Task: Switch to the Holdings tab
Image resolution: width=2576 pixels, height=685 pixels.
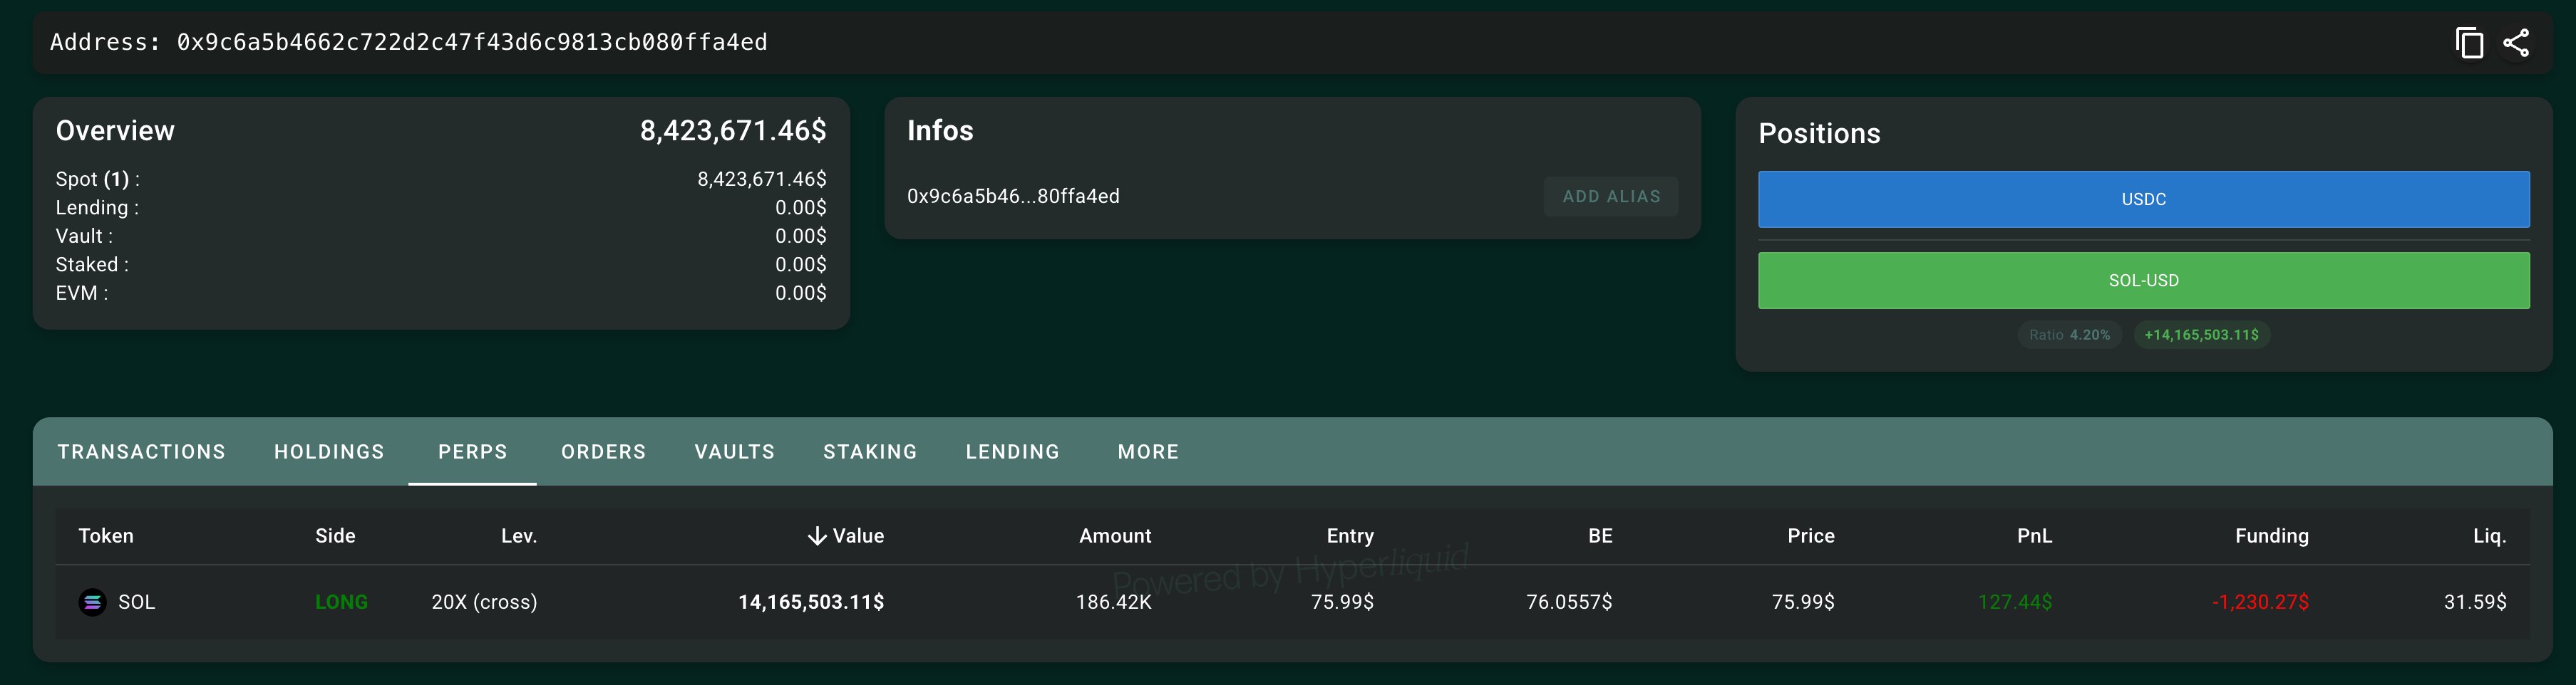Action: pyautogui.click(x=329, y=452)
